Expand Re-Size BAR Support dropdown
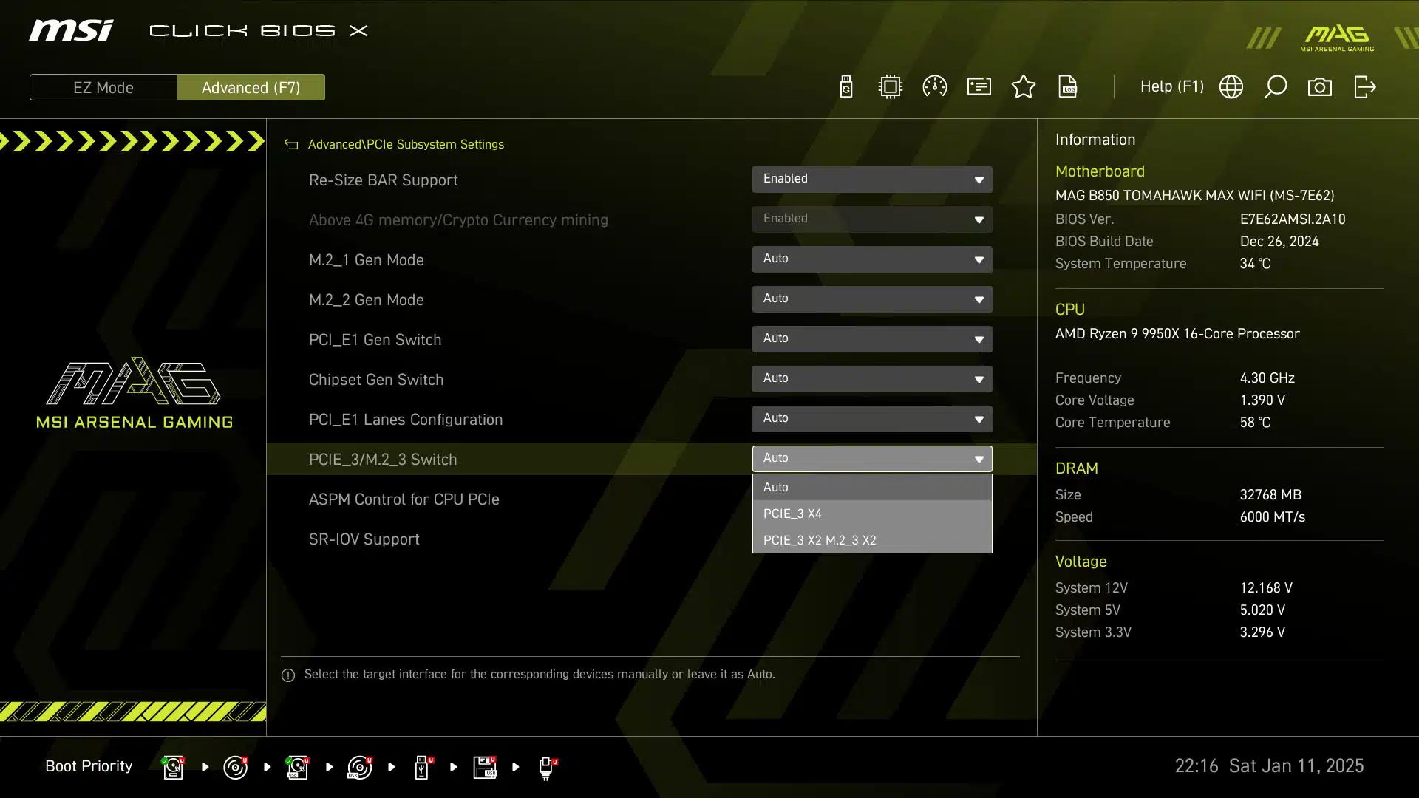 coord(872,180)
